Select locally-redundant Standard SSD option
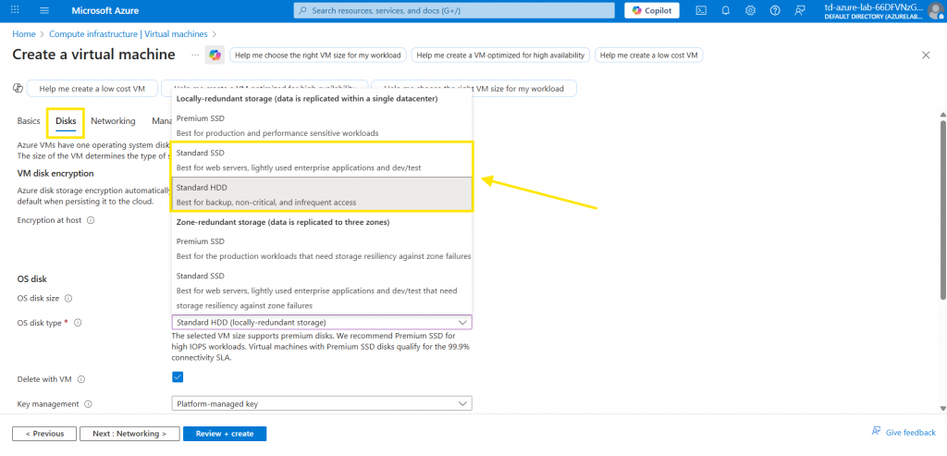This screenshot has height=456, width=947. tap(322, 160)
